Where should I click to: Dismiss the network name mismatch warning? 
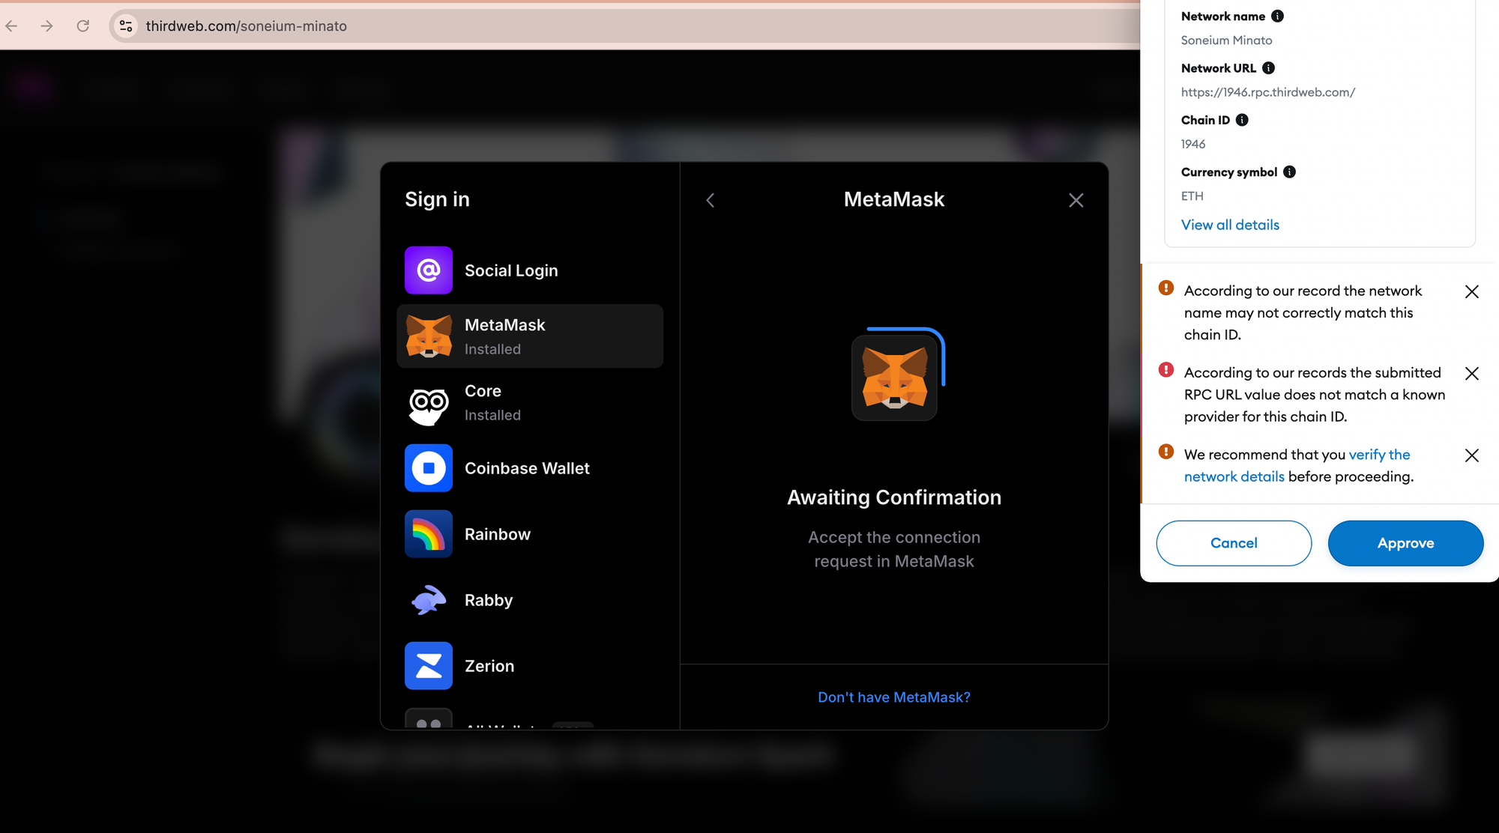coord(1471,291)
